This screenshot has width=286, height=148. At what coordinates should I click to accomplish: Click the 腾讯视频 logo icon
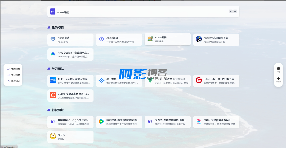[102, 122]
